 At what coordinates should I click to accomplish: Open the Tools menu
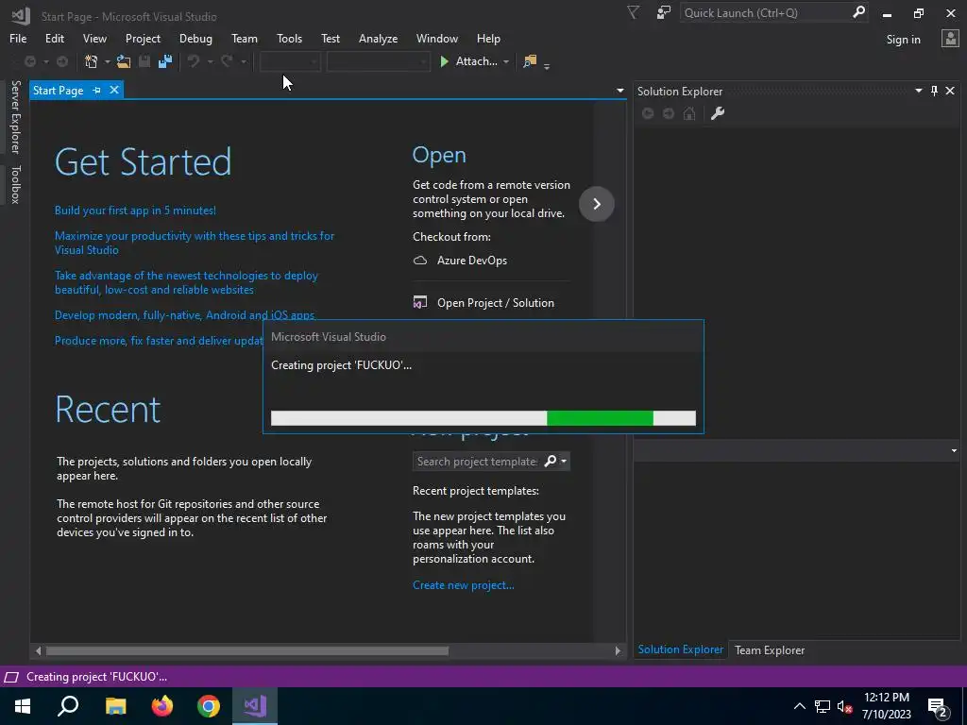pyautogui.click(x=289, y=38)
